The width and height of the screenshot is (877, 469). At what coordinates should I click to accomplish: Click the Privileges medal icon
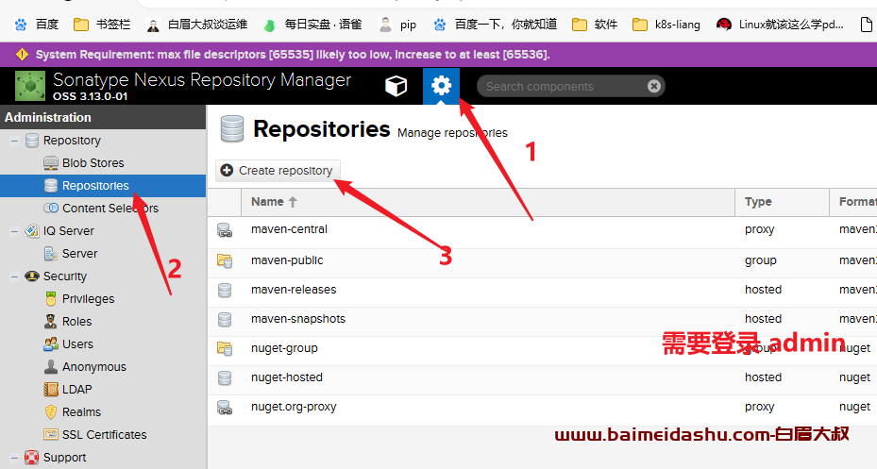(51, 299)
